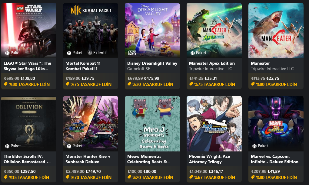Click the %80 TASARRUF EDİN label for LEGO Star Wars
This screenshot has width=309, height=185.
click(29, 84)
